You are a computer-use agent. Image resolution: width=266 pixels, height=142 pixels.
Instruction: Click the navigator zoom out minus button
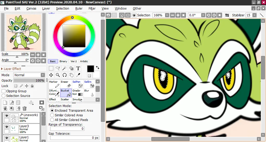point(33,55)
